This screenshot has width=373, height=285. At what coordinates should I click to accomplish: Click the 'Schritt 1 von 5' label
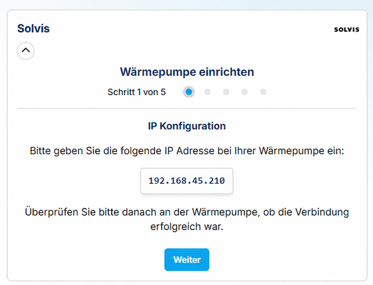pyautogui.click(x=137, y=92)
